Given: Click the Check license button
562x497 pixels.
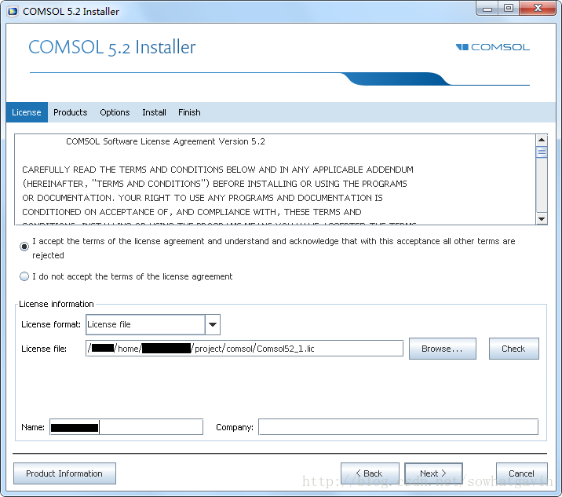Looking at the screenshot, I should click(x=513, y=349).
